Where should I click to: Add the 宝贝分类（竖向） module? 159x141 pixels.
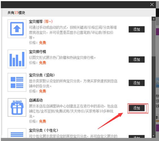[136, 83]
